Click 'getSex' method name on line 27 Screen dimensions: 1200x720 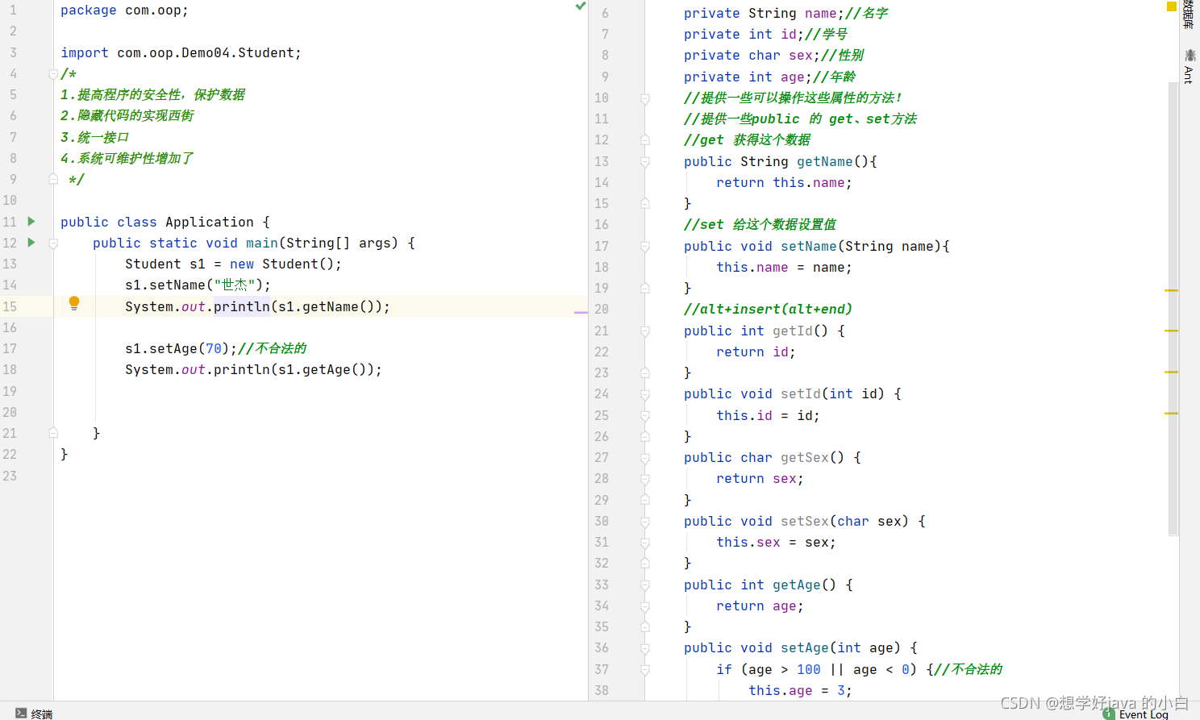tap(805, 458)
